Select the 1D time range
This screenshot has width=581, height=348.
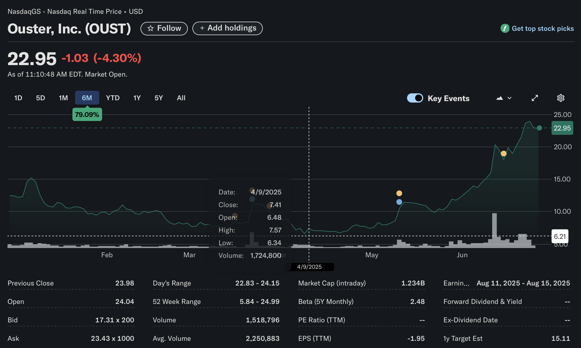click(18, 98)
